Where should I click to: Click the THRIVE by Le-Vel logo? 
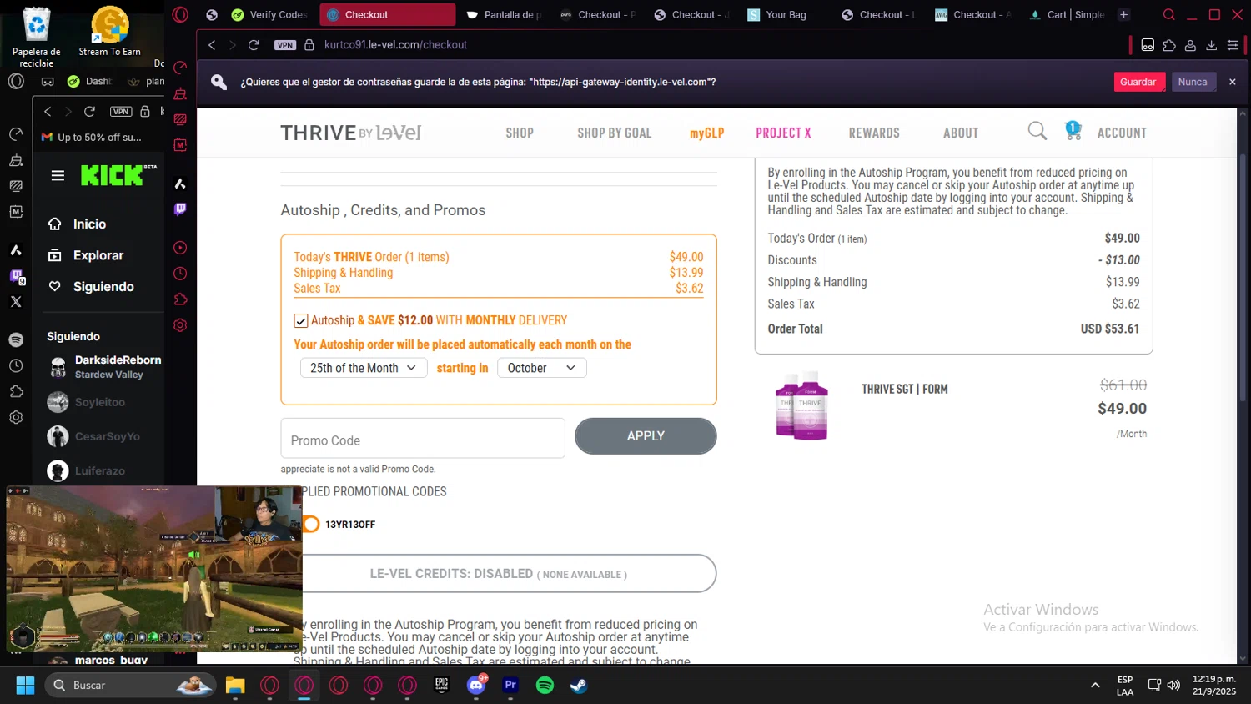pos(350,133)
